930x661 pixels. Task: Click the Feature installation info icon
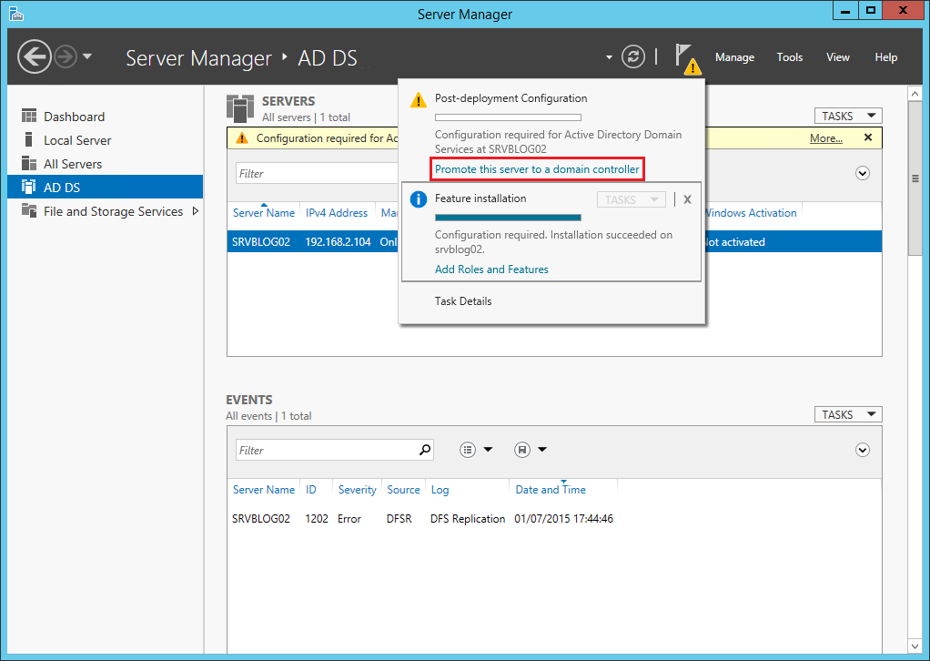pyautogui.click(x=419, y=199)
